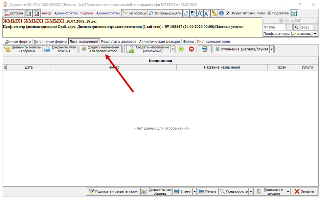Click Сохранить как образец button
The height and width of the screenshot is (197, 320).
click(156, 191)
